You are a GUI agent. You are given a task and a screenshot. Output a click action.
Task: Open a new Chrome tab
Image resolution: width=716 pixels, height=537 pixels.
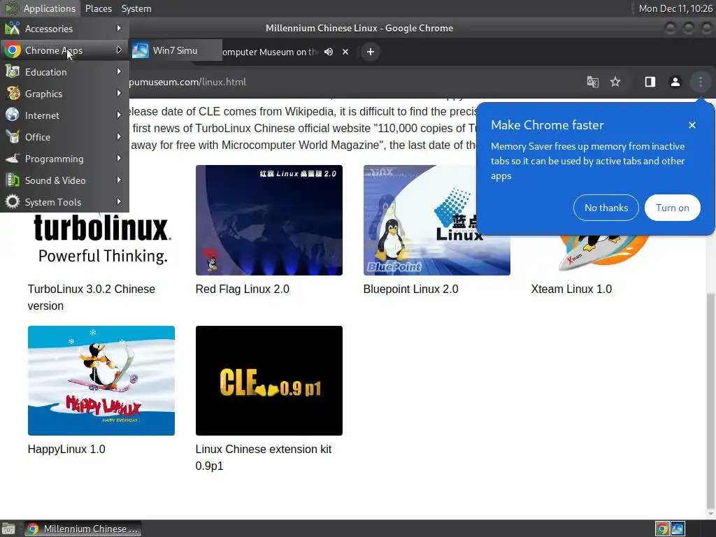(371, 52)
